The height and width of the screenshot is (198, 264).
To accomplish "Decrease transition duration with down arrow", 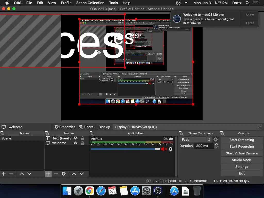I will pos(216,147).
